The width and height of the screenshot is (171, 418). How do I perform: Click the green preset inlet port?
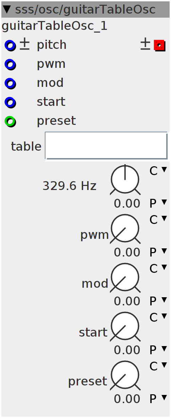coord(10,121)
